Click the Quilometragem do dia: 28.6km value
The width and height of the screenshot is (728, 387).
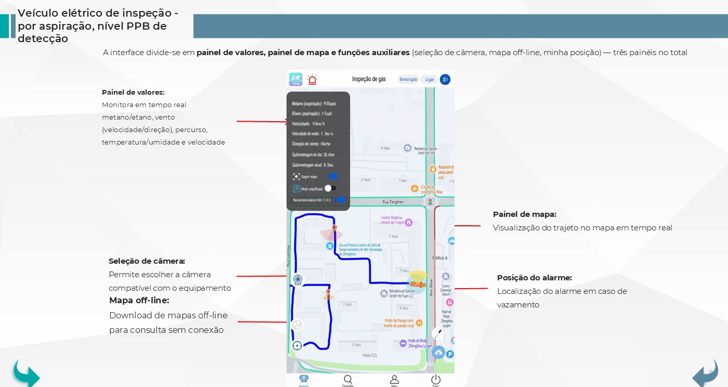coord(313,154)
